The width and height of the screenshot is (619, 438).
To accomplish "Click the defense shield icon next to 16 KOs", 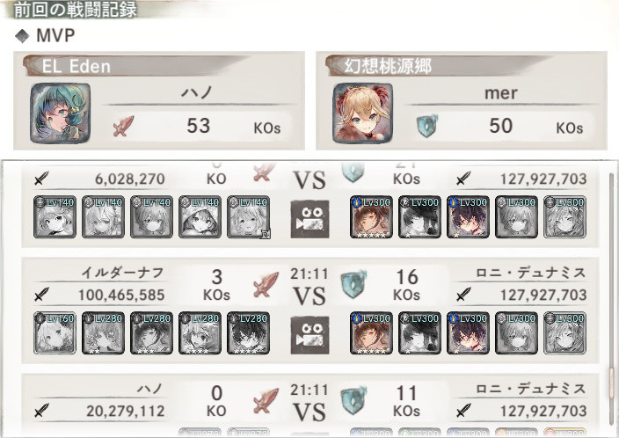I will point(353,284).
